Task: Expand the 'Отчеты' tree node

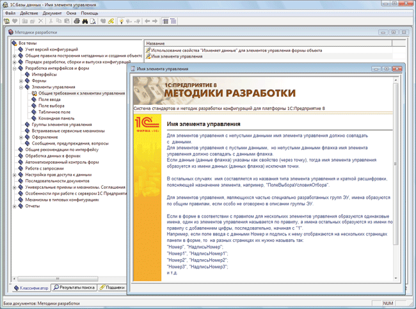Action: [15, 207]
